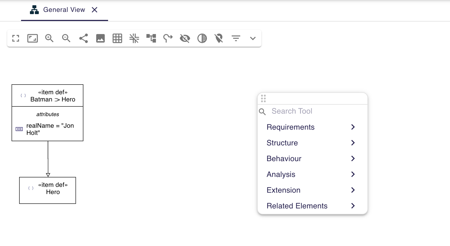Expand the toolbar chevron dropdown
The image size is (450, 246).
pos(253,38)
